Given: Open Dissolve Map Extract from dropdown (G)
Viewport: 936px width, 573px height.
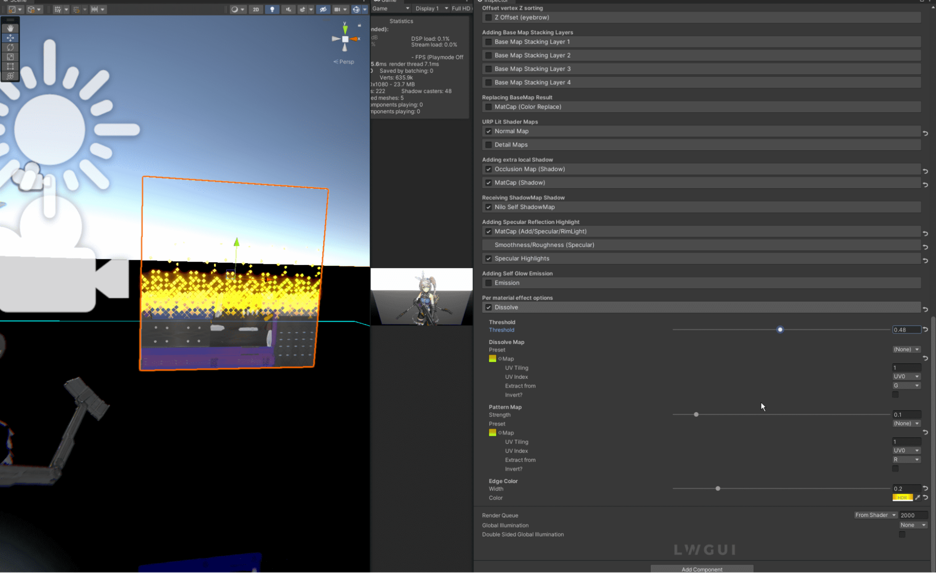Looking at the screenshot, I should (x=906, y=385).
